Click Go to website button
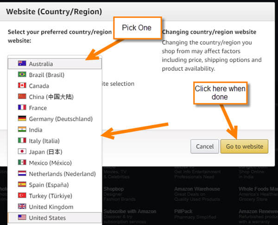Viewport: 278px width, 225px height. (244, 146)
